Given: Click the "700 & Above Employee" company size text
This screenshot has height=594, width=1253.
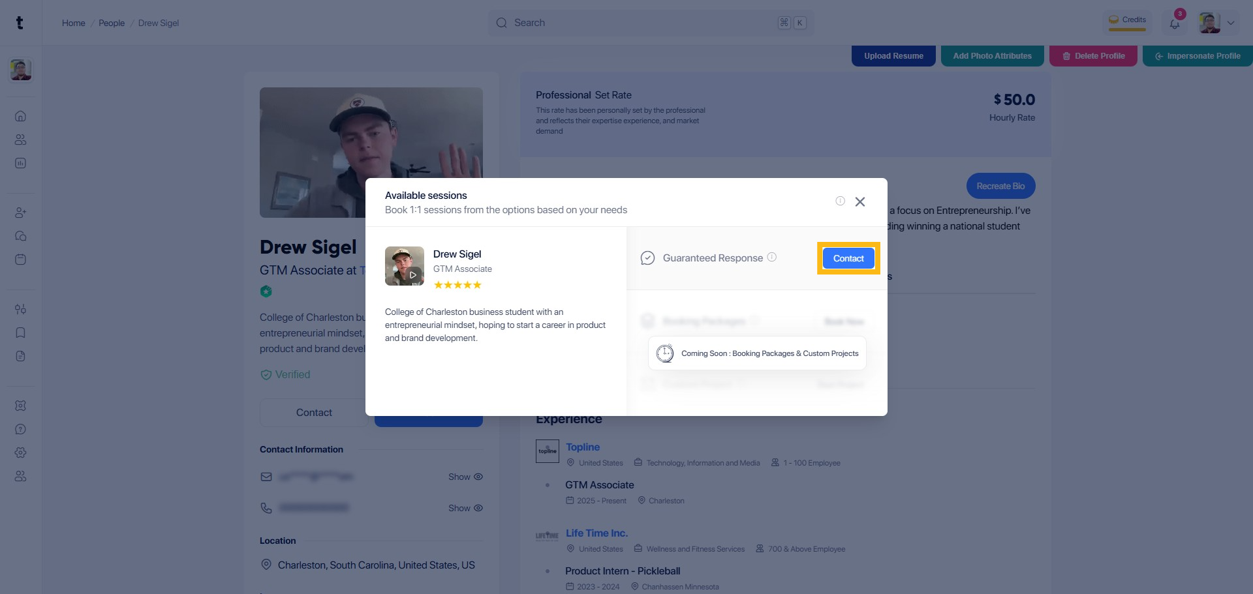Looking at the screenshot, I should (807, 549).
